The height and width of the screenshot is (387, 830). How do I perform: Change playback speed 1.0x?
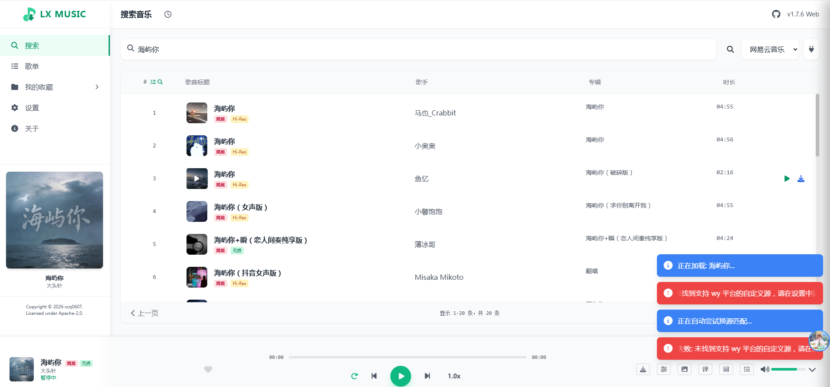(x=454, y=376)
